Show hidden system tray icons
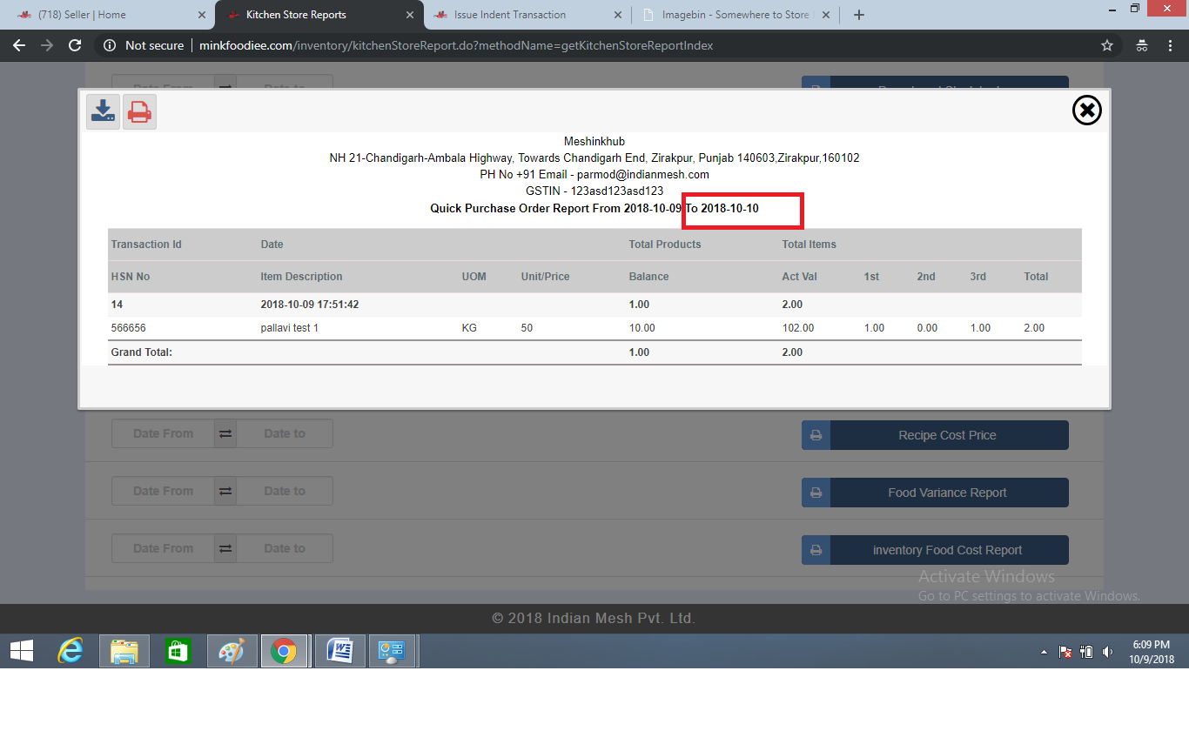Viewport: 1189px width, 731px height. [1044, 652]
